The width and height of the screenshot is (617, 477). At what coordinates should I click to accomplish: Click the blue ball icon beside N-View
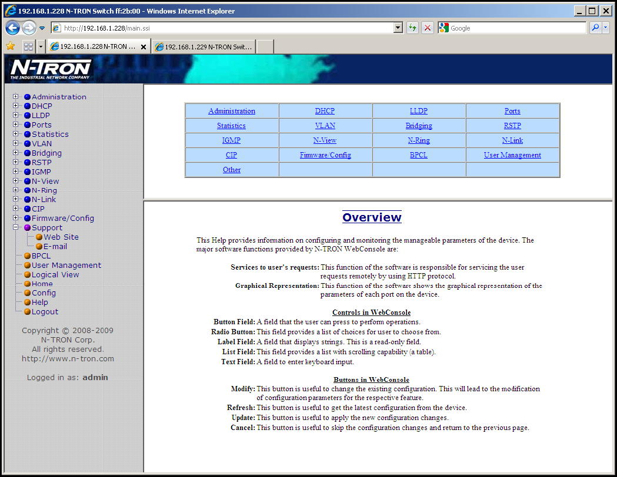(27, 181)
